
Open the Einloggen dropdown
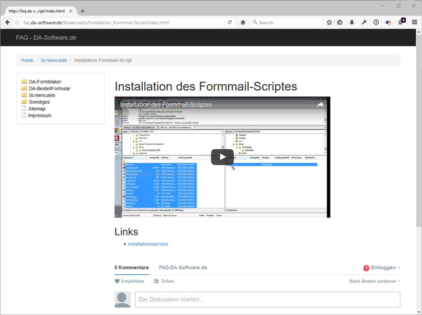pyautogui.click(x=386, y=268)
